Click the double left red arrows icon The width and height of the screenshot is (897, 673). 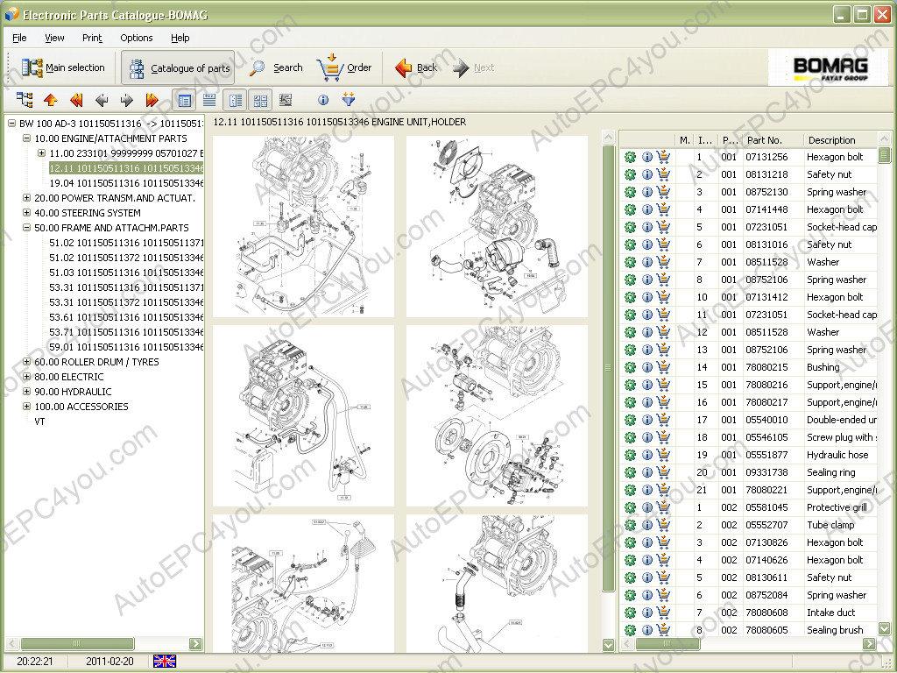coord(76,100)
